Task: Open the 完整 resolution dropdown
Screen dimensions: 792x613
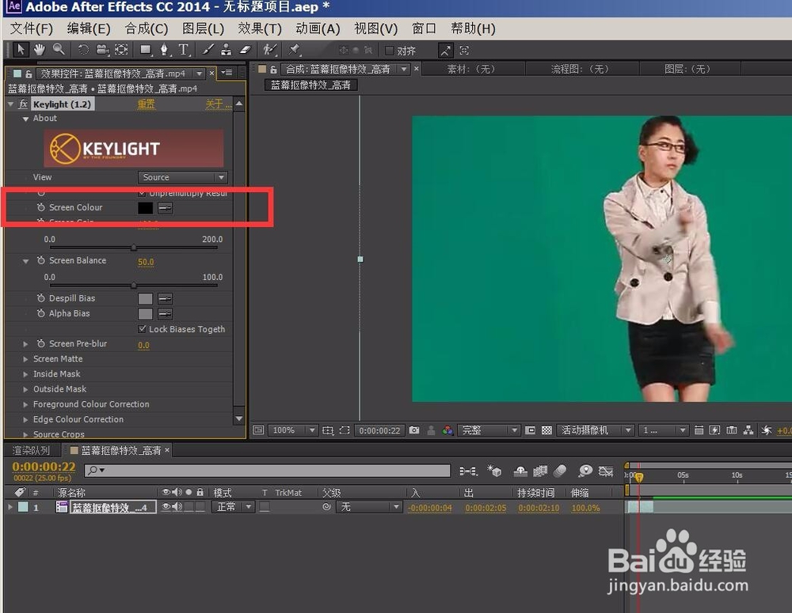Action: [x=489, y=430]
